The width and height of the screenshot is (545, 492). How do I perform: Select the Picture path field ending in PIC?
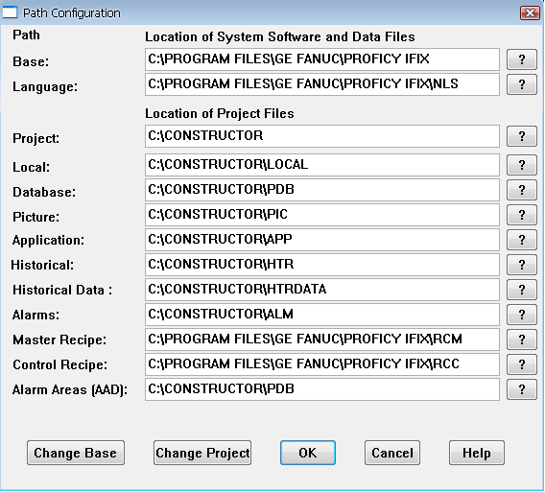click(322, 215)
